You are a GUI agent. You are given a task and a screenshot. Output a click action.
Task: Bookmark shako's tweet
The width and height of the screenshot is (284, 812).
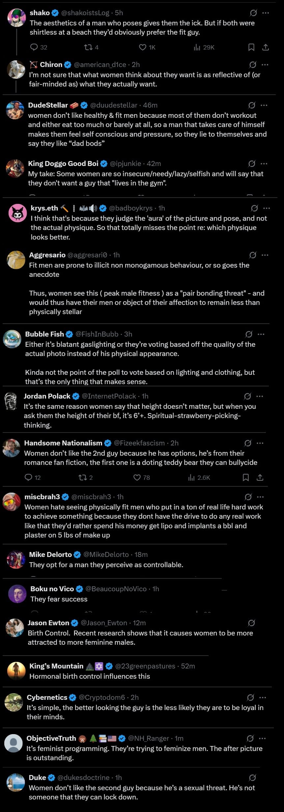point(251,47)
